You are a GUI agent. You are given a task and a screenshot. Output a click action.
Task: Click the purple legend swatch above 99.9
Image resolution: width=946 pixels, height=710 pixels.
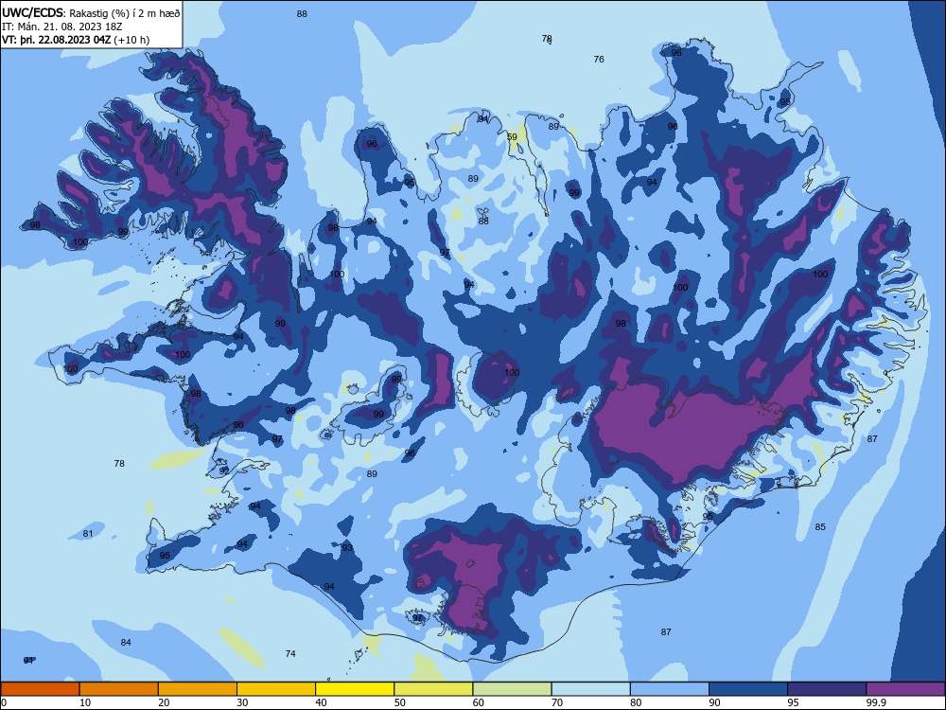(905, 689)
